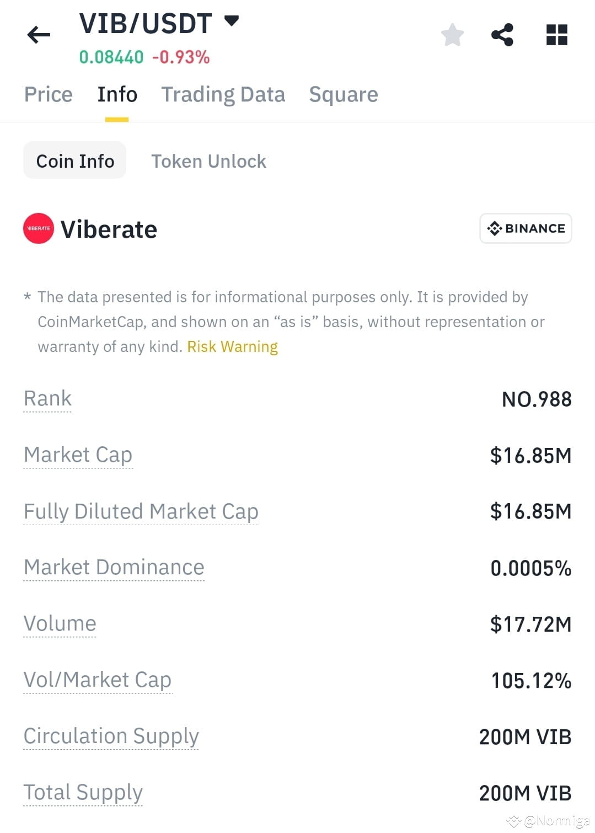Select the Binance verification badge
The image size is (595, 833).
pos(524,228)
